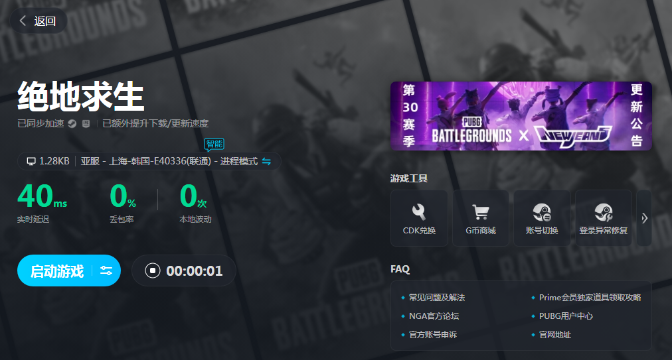Open the 账号切换 Steam account tool

coord(542,218)
